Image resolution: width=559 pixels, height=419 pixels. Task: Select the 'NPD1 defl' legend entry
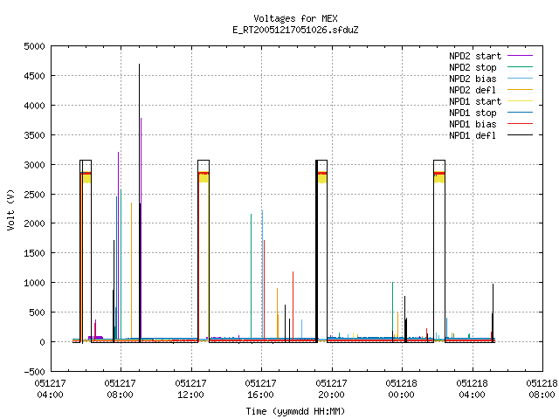click(473, 136)
